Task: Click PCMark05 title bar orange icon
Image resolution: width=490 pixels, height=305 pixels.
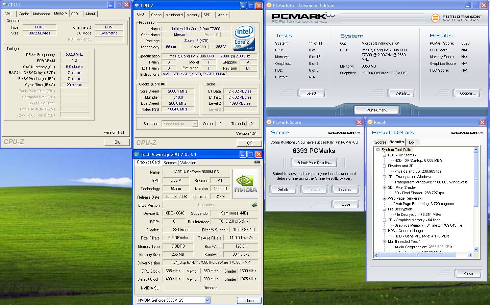Action: pyautogui.click(x=269, y=5)
